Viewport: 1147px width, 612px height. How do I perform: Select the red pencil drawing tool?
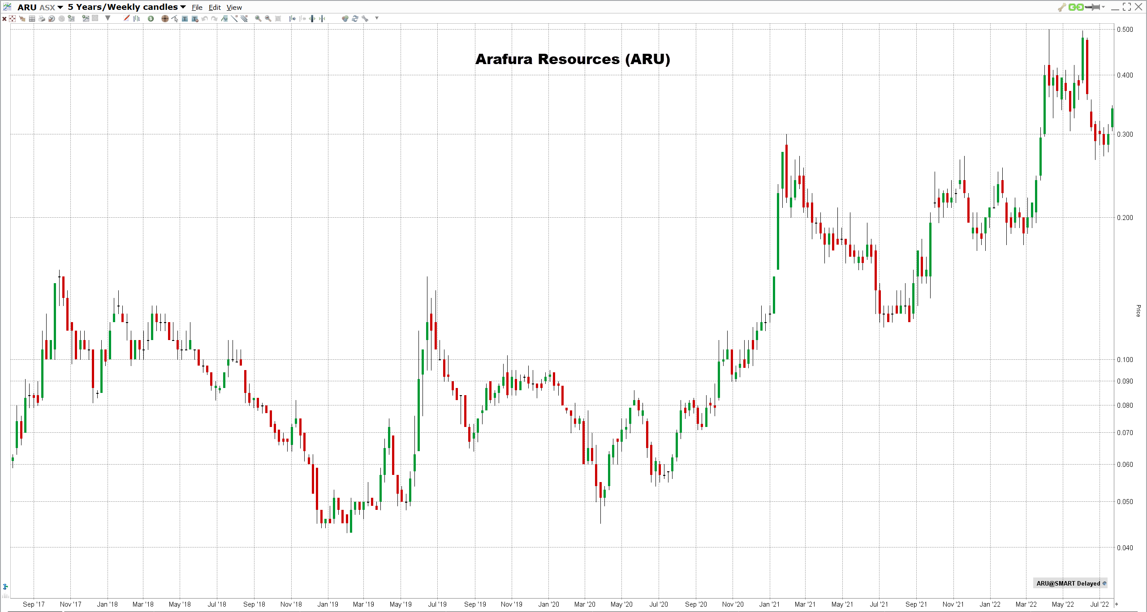(x=127, y=18)
